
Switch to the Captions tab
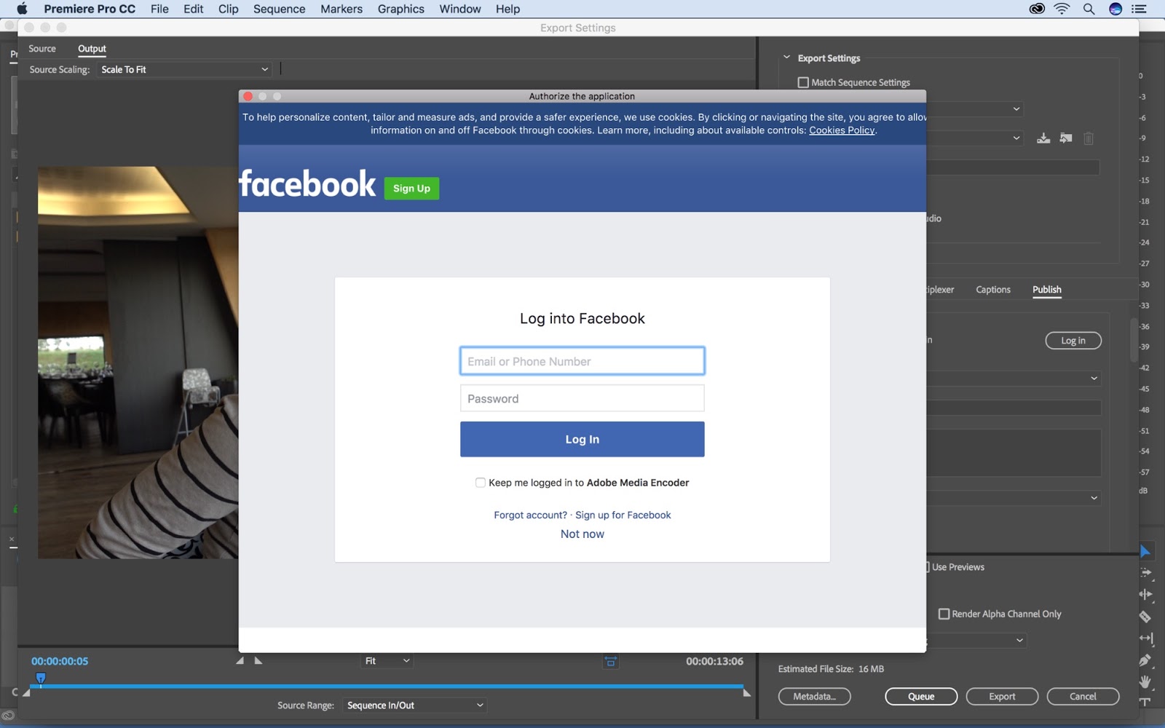pyautogui.click(x=993, y=289)
